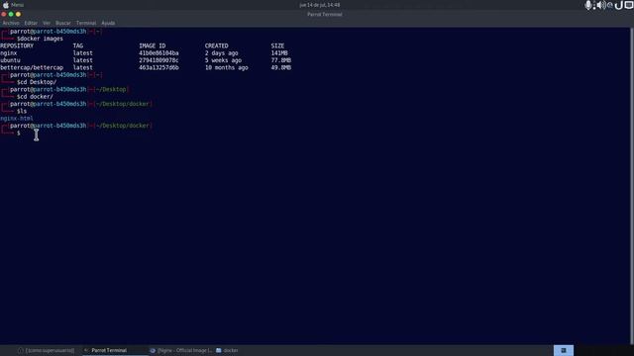
Task: Click the Parrot Terminal window title
Action: pos(324,14)
